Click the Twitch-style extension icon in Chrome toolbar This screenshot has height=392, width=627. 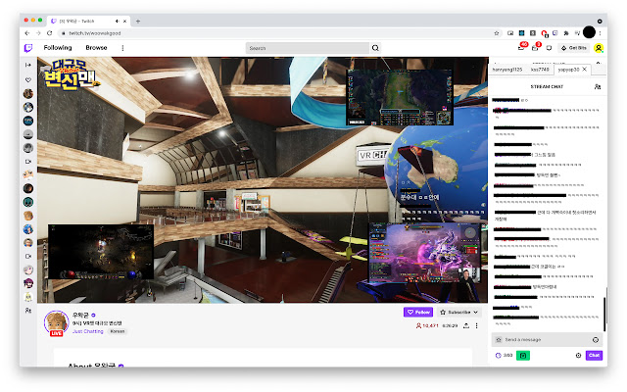tap(555, 33)
